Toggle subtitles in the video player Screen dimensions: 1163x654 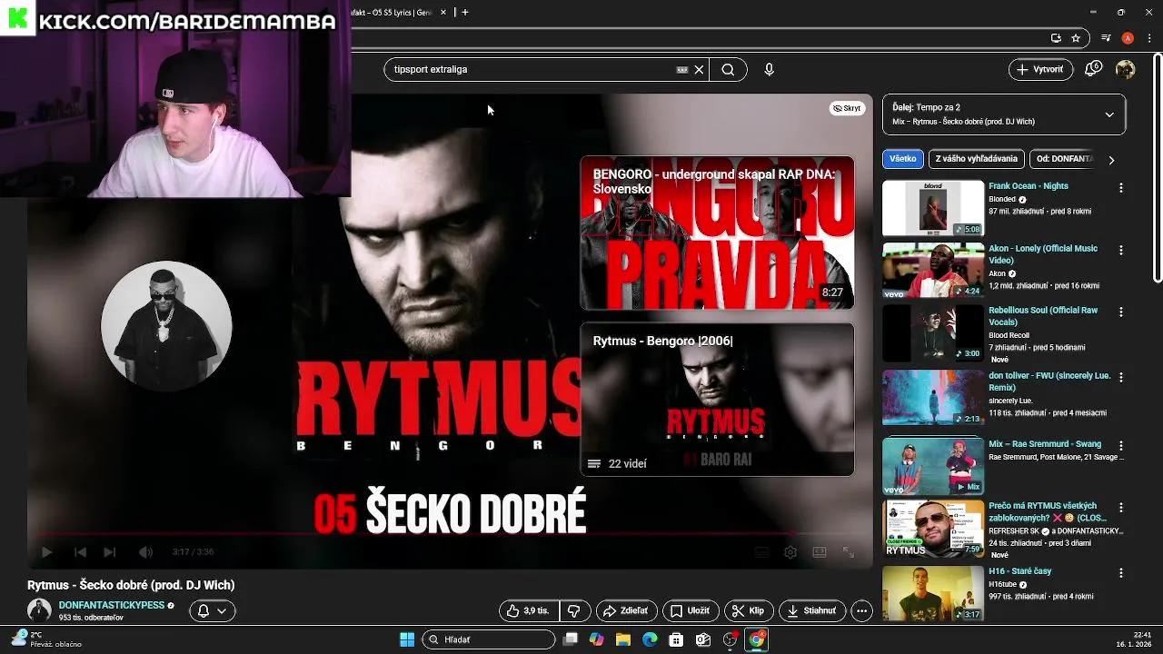tap(761, 552)
